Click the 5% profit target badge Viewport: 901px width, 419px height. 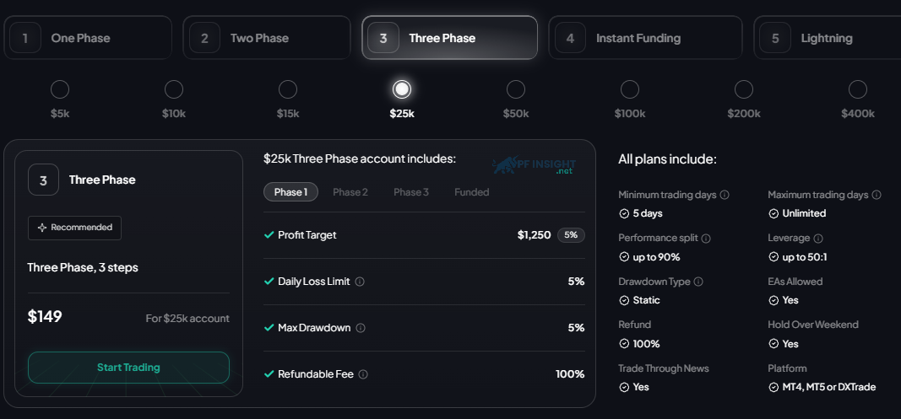(571, 235)
